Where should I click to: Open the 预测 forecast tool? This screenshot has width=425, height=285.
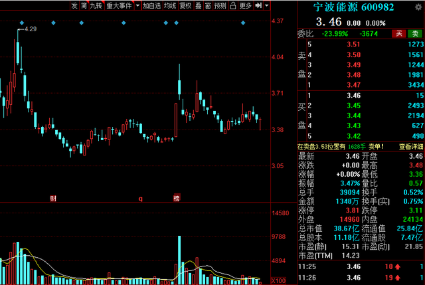(x=220, y=5)
